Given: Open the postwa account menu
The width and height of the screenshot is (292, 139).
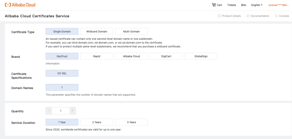Looking at the screenshot, I should (280, 5).
